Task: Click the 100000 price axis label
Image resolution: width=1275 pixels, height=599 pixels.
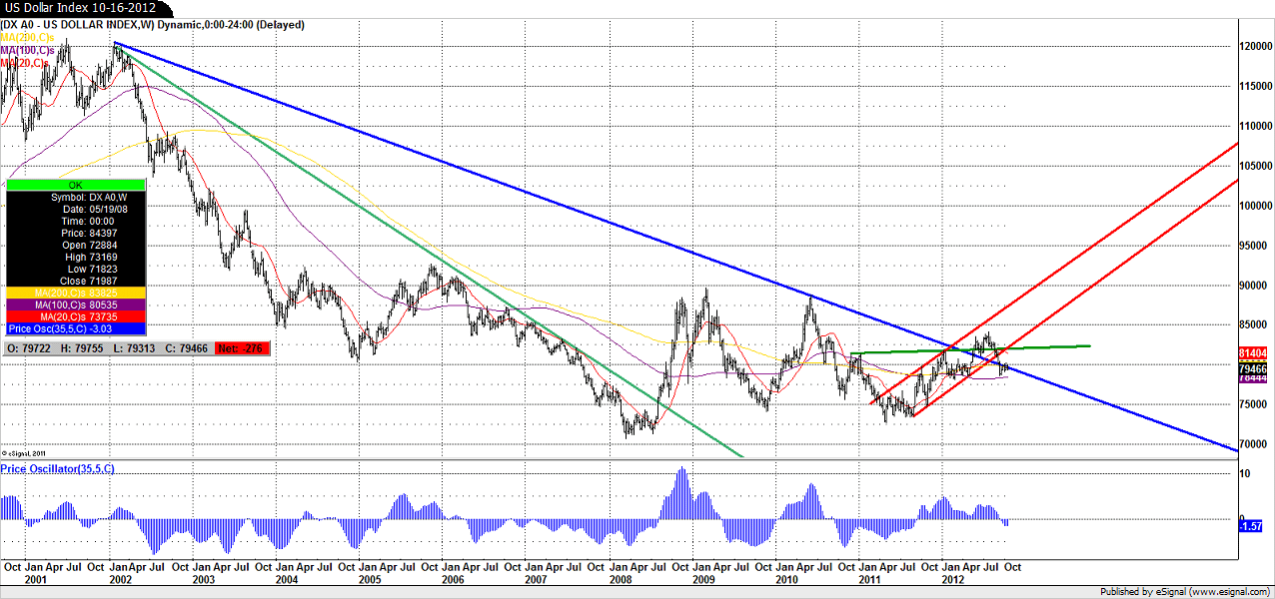Action: point(1257,206)
